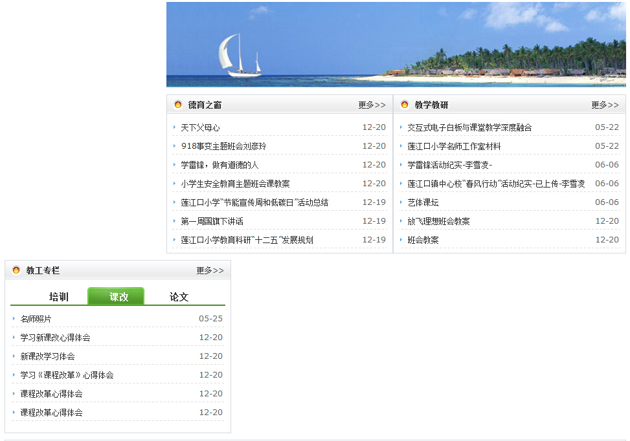View 交互式电子白板与课堂教学深度融合 article
630x441 pixels.
point(469,127)
